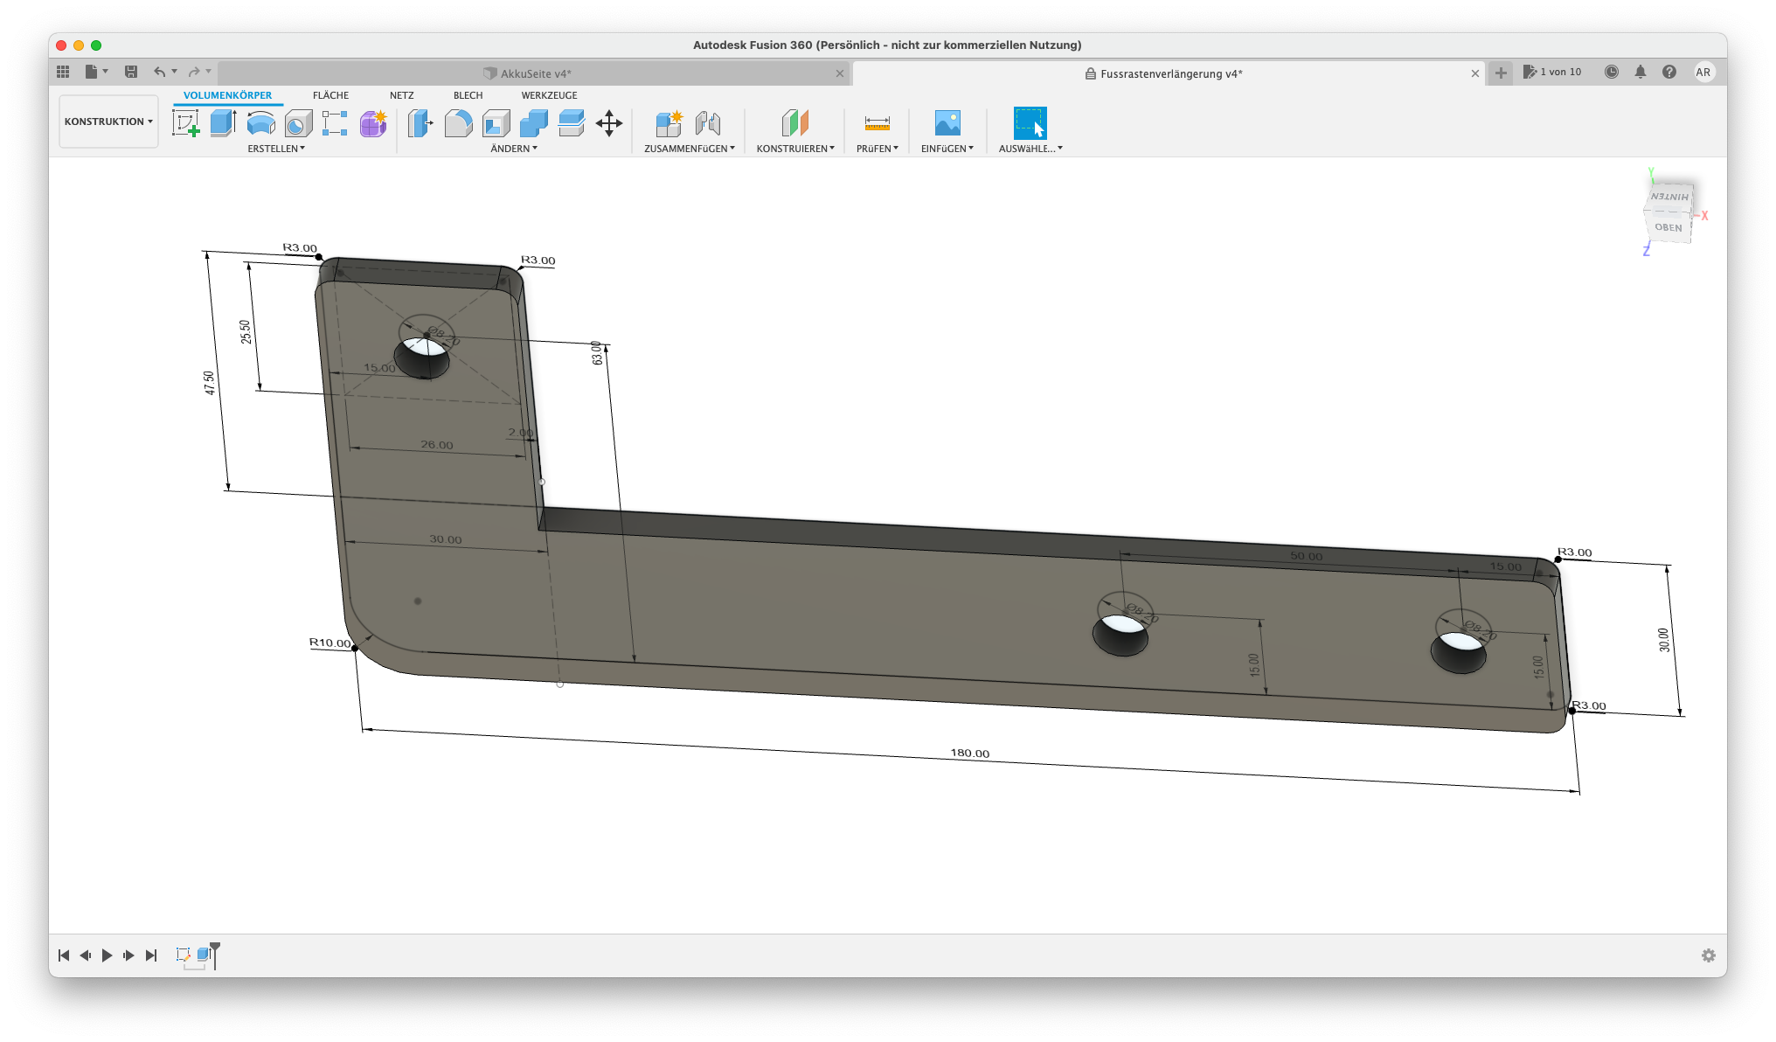Switch to the BLECH tab
The width and height of the screenshot is (1776, 1042).
coord(468,95)
